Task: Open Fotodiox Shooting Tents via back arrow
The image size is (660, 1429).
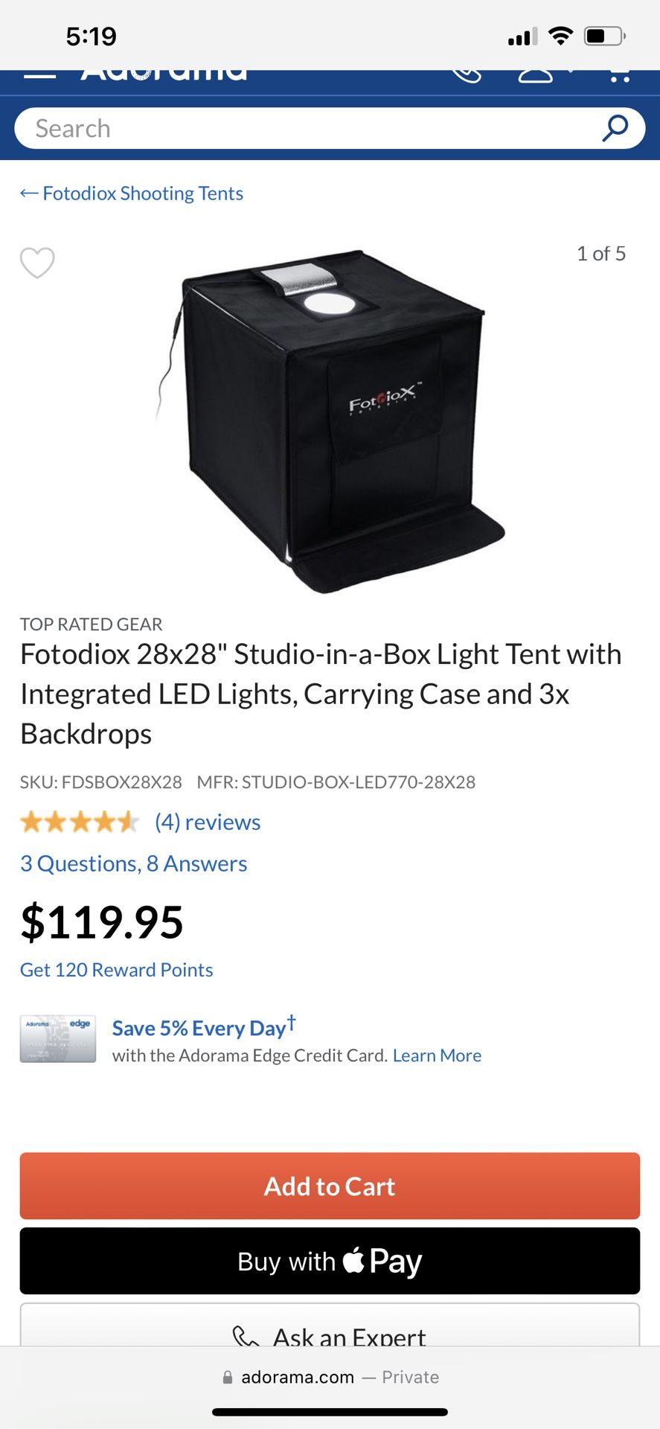Action: pos(131,193)
